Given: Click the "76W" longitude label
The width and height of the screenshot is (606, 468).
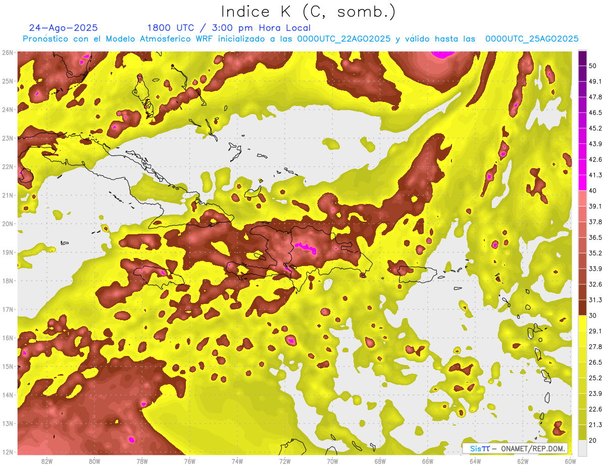Looking at the screenshot, I should pos(189,461).
